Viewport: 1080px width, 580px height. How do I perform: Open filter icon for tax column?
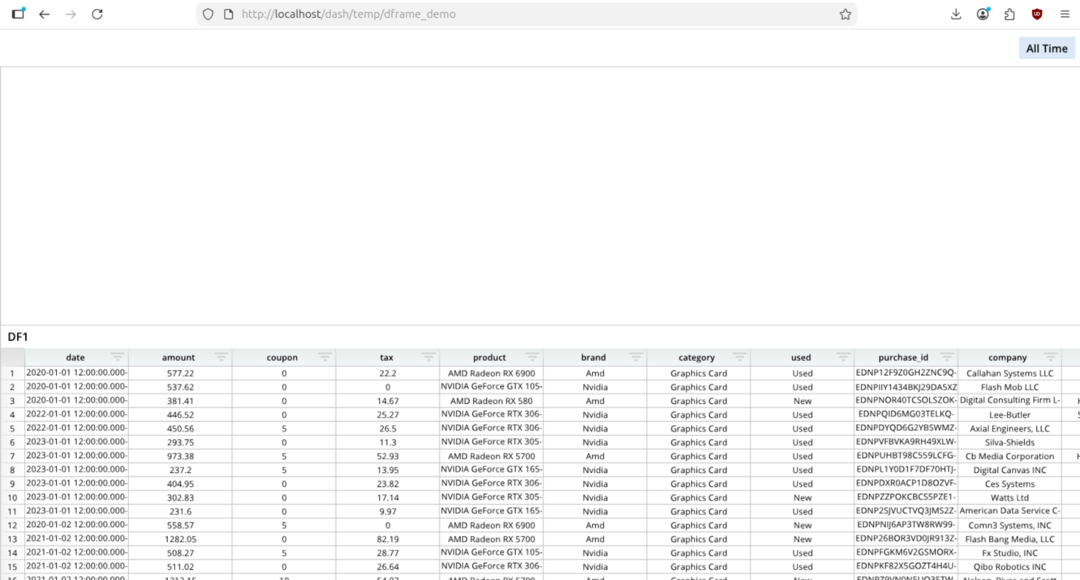(x=428, y=357)
